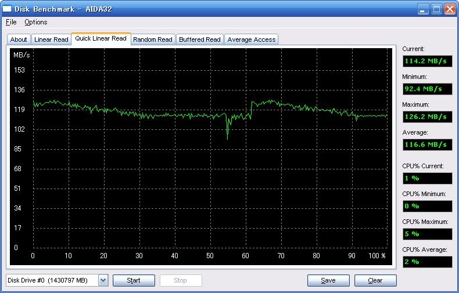Open the File menu
Screen dimensions: 459x293
pos(11,22)
